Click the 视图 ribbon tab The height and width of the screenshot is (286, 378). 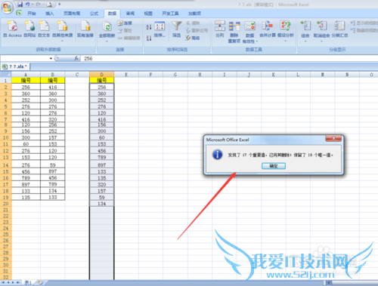(148, 14)
